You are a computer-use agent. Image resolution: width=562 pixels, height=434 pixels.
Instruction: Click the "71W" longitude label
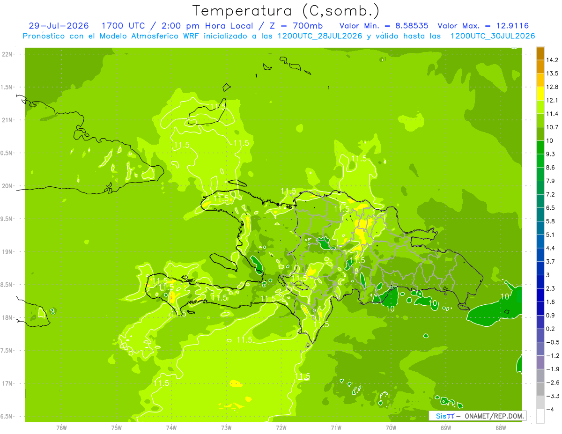click(336, 427)
